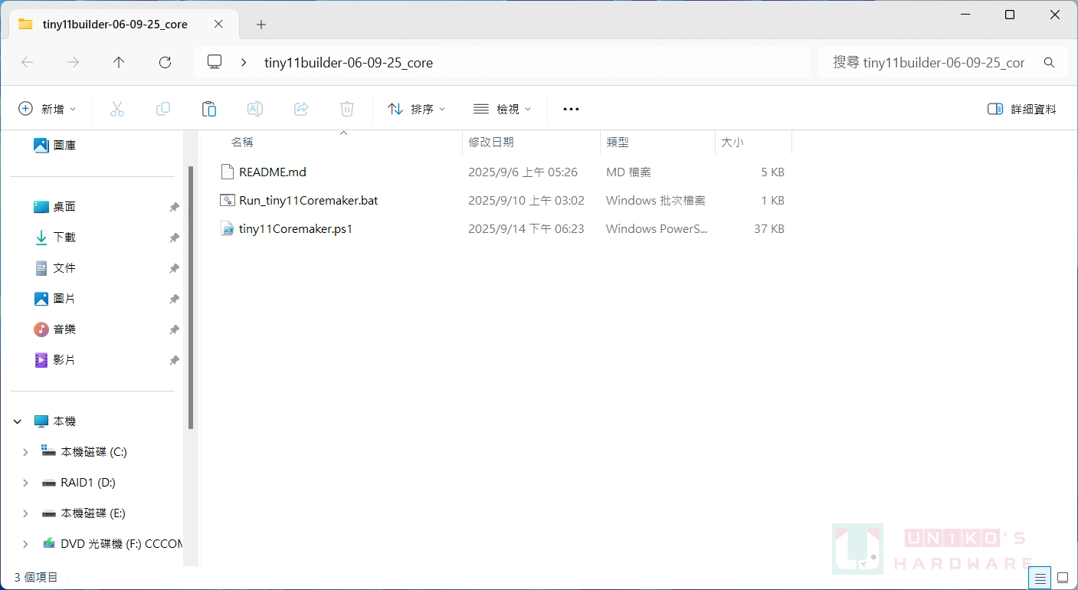This screenshot has height=590, width=1078.
Task: Add a new File Explorer tab
Action: [x=261, y=25]
